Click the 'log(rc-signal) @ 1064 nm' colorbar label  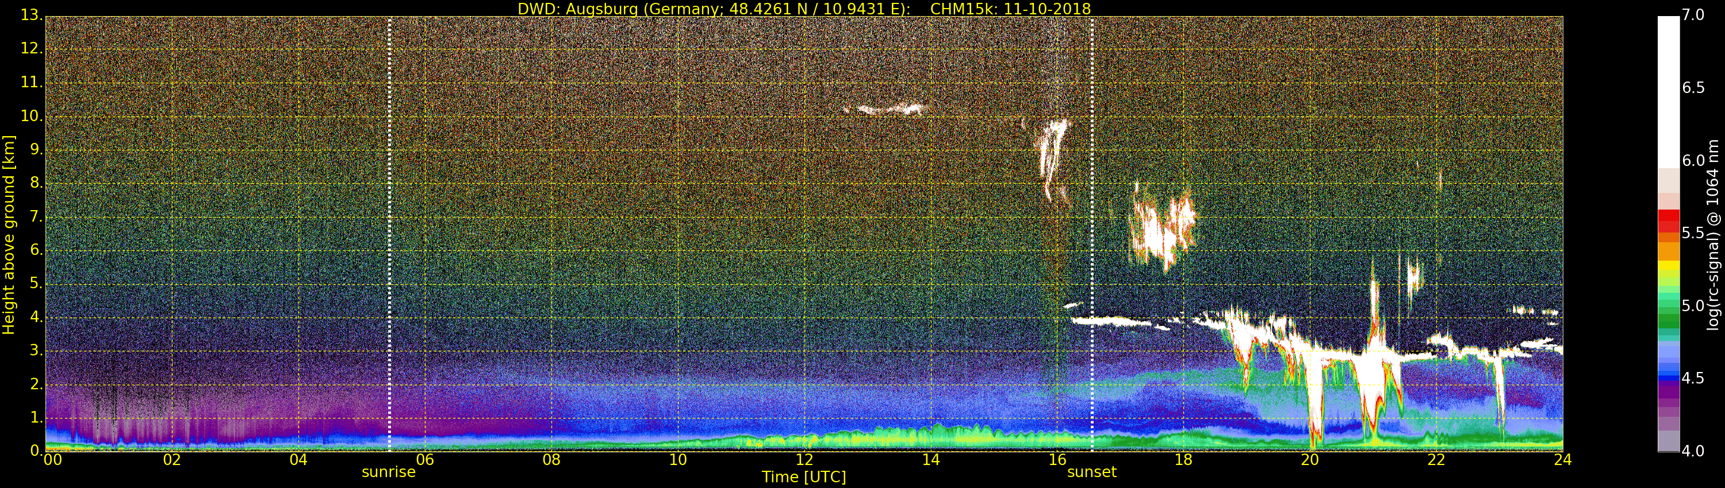click(1713, 235)
